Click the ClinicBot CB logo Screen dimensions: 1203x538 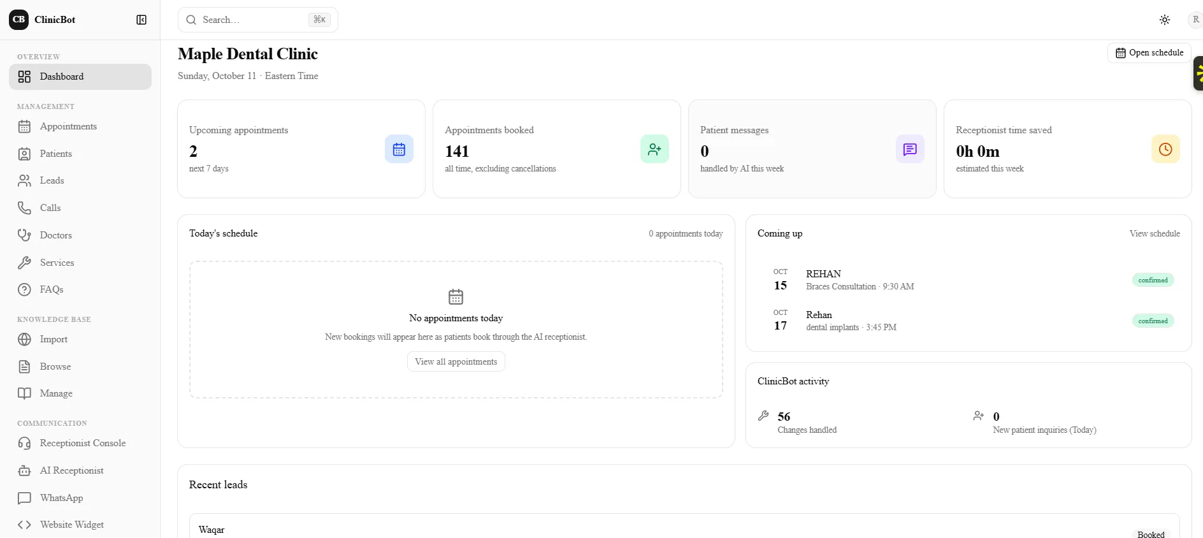18,20
